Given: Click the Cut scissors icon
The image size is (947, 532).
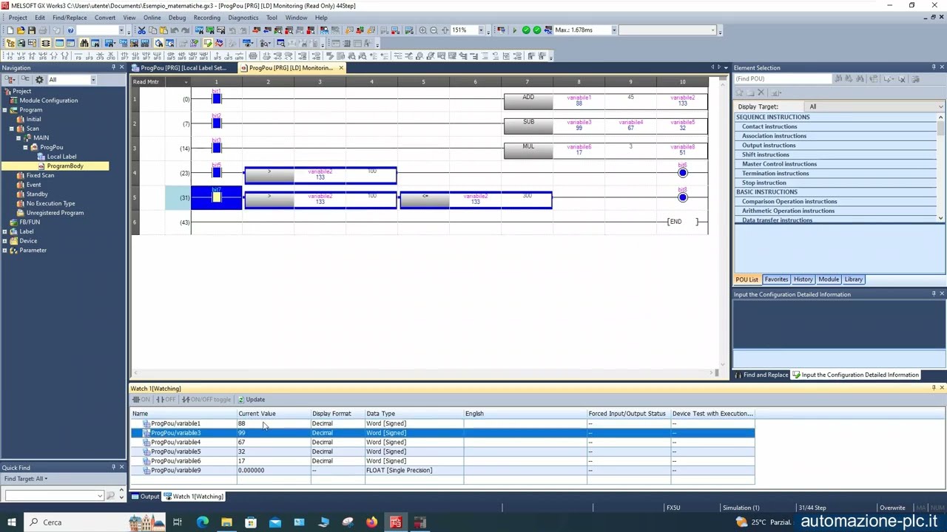Looking at the screenshot, I should tap(141, 30).
